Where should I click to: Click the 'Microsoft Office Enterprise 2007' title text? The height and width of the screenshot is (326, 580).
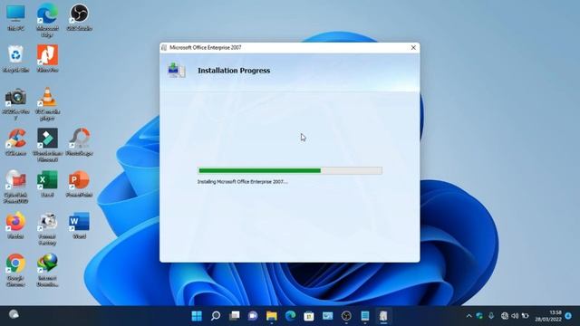pos(206,48)
